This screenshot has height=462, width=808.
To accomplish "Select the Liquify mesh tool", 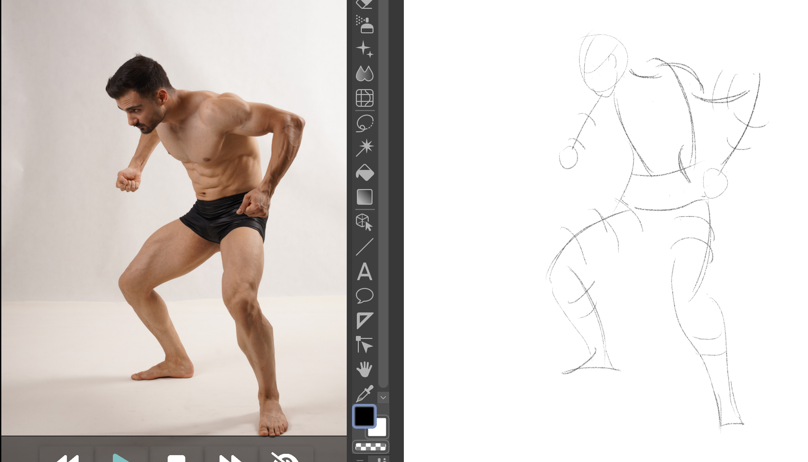I will tap(364, 98).
